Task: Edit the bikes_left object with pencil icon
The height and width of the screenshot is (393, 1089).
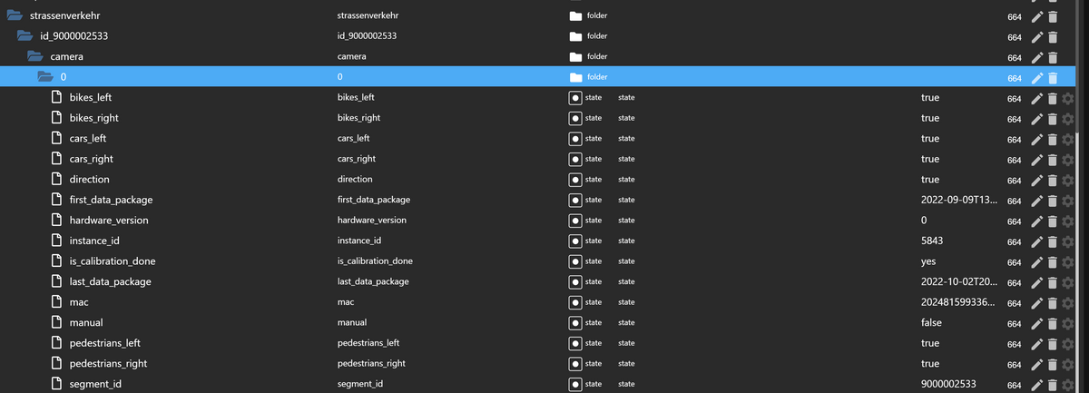Action: pyautogui.click(x=1038, y=98)
